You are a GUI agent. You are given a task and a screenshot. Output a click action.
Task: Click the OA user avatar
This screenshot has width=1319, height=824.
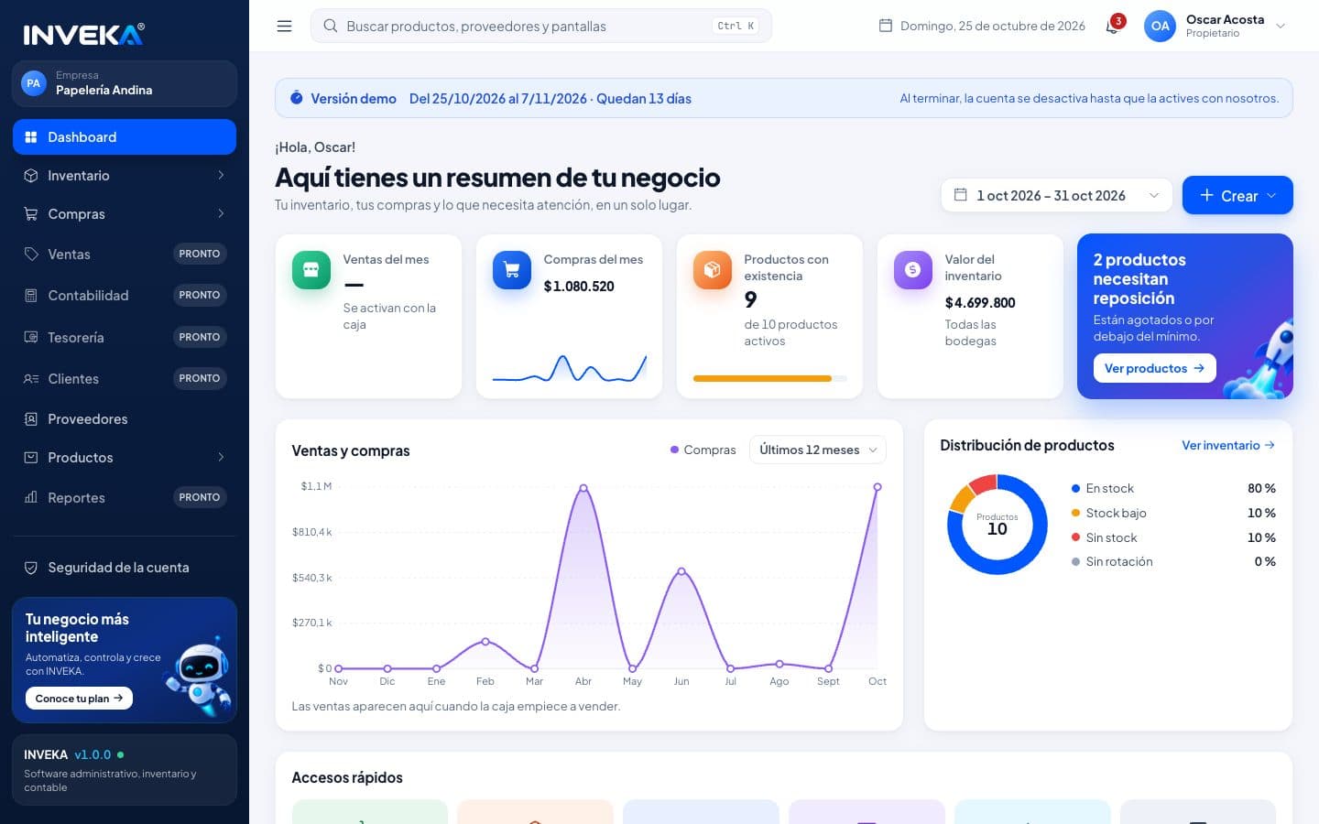click(x=1160, y=26)
